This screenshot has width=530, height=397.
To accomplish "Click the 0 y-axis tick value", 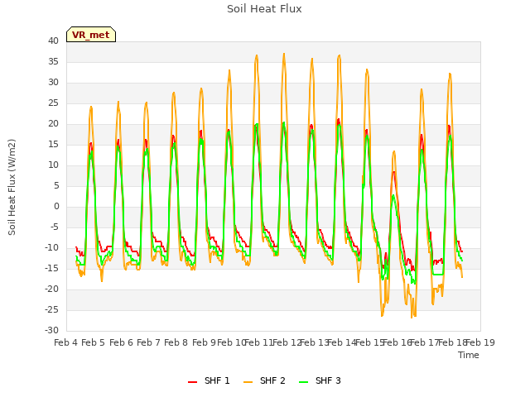I will 56,207.
